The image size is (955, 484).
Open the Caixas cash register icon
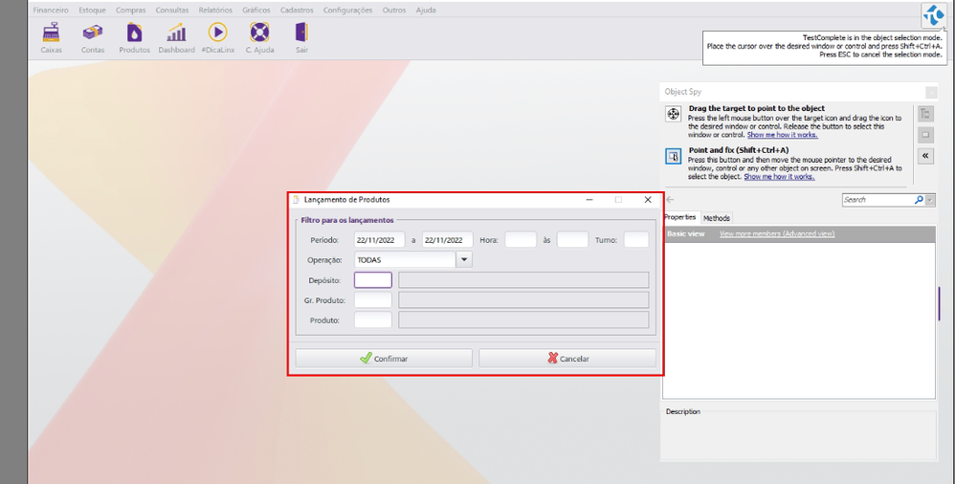tap(51, 33)
